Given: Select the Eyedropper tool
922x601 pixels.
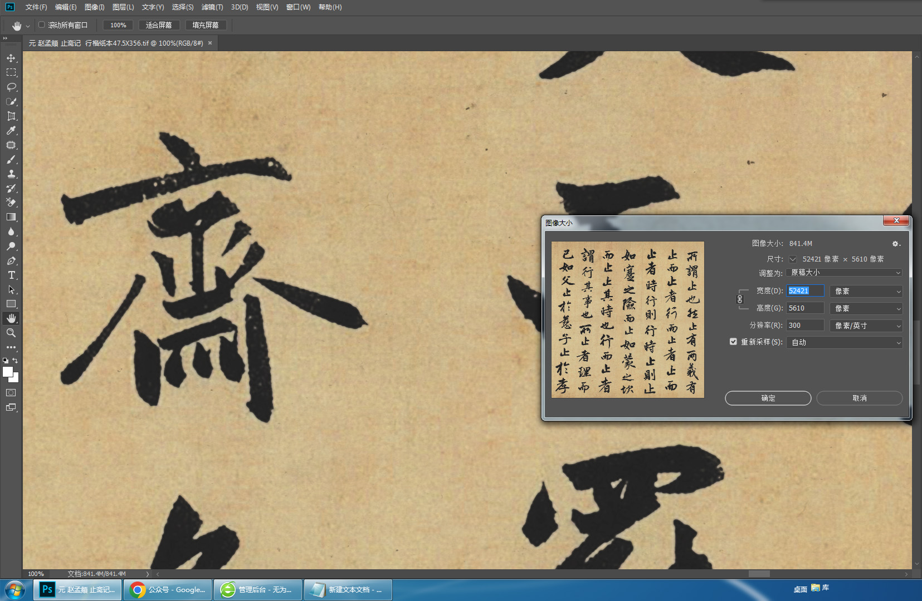Looking at the screenshot, I should click(11, 130).
